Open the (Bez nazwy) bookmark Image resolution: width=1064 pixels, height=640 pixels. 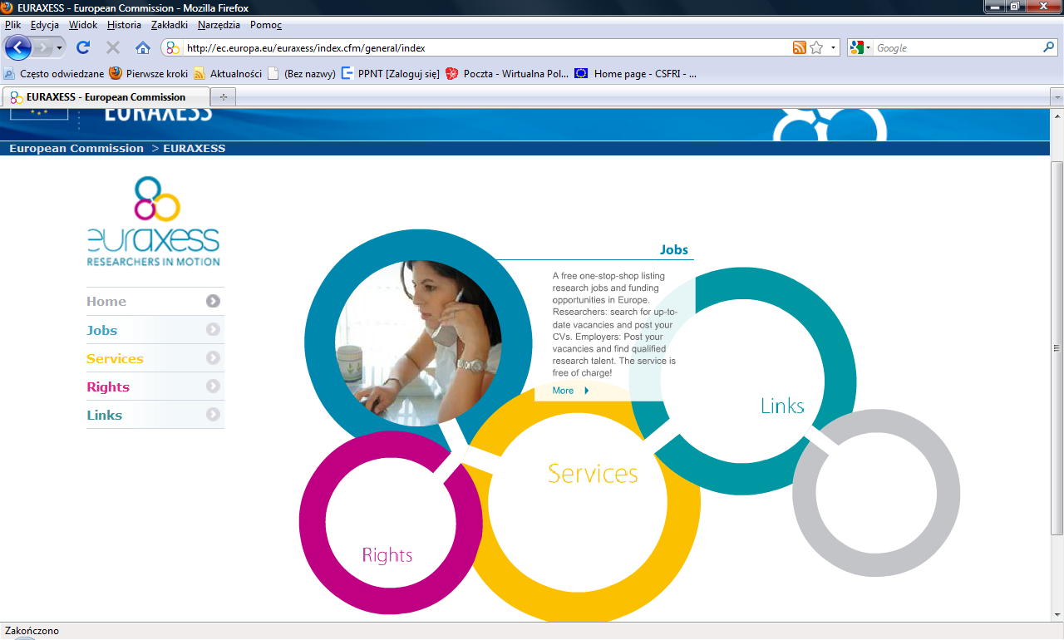coord(302,73)
